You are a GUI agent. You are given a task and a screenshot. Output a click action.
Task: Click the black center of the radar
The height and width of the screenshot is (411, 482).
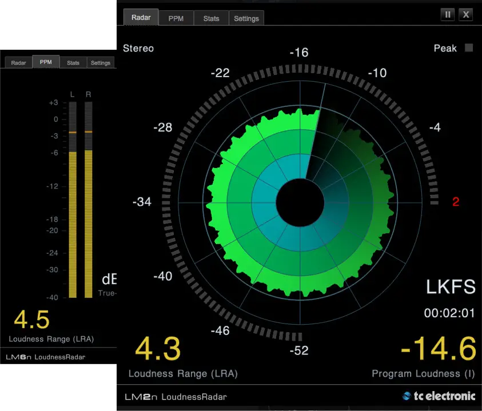click(300, 202)
